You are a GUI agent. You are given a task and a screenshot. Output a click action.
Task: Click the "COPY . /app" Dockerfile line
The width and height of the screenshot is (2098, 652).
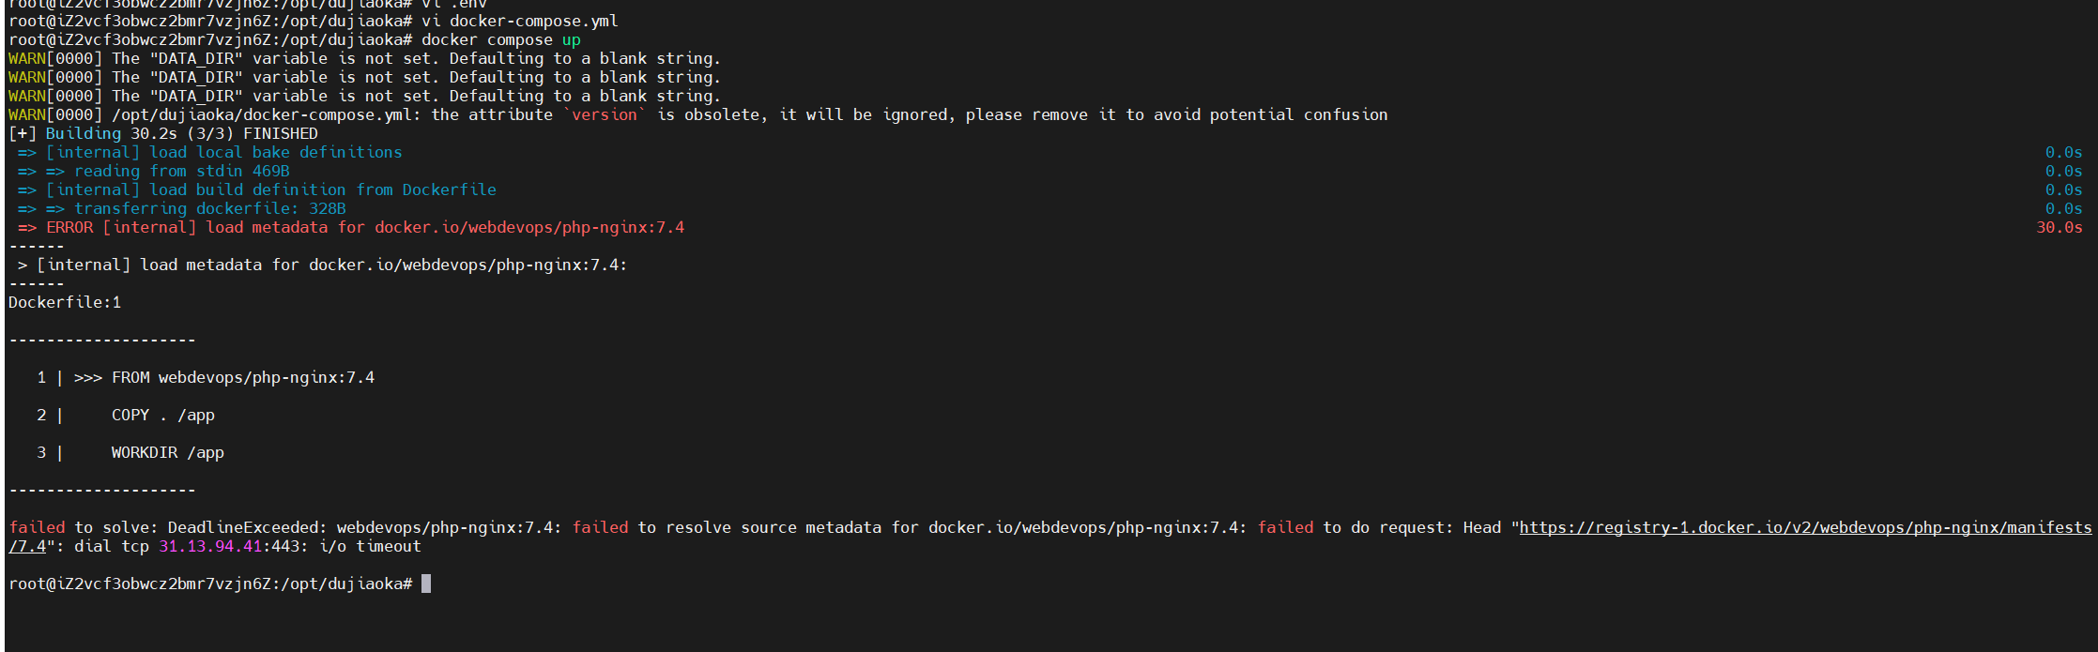[162, 416]
